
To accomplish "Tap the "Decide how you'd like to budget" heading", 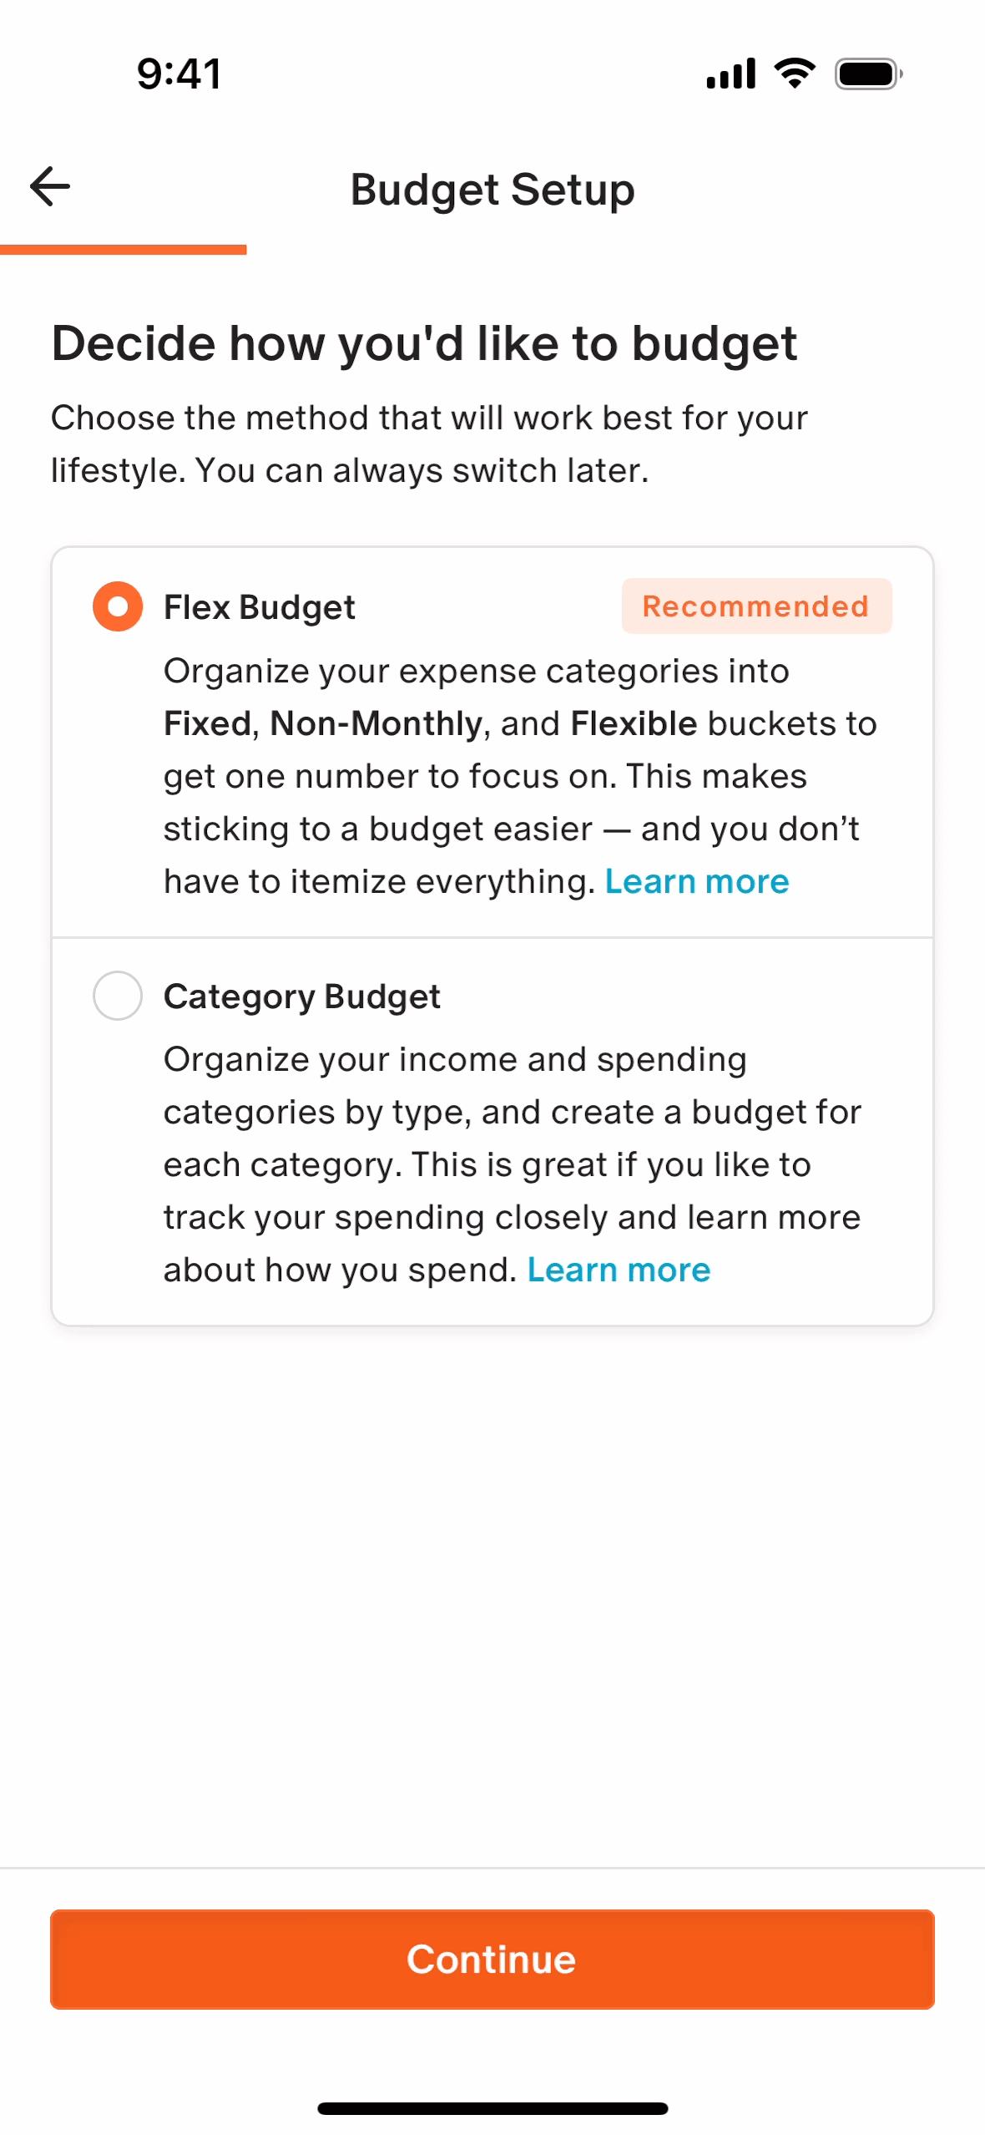I will click(x=424, y=343).
